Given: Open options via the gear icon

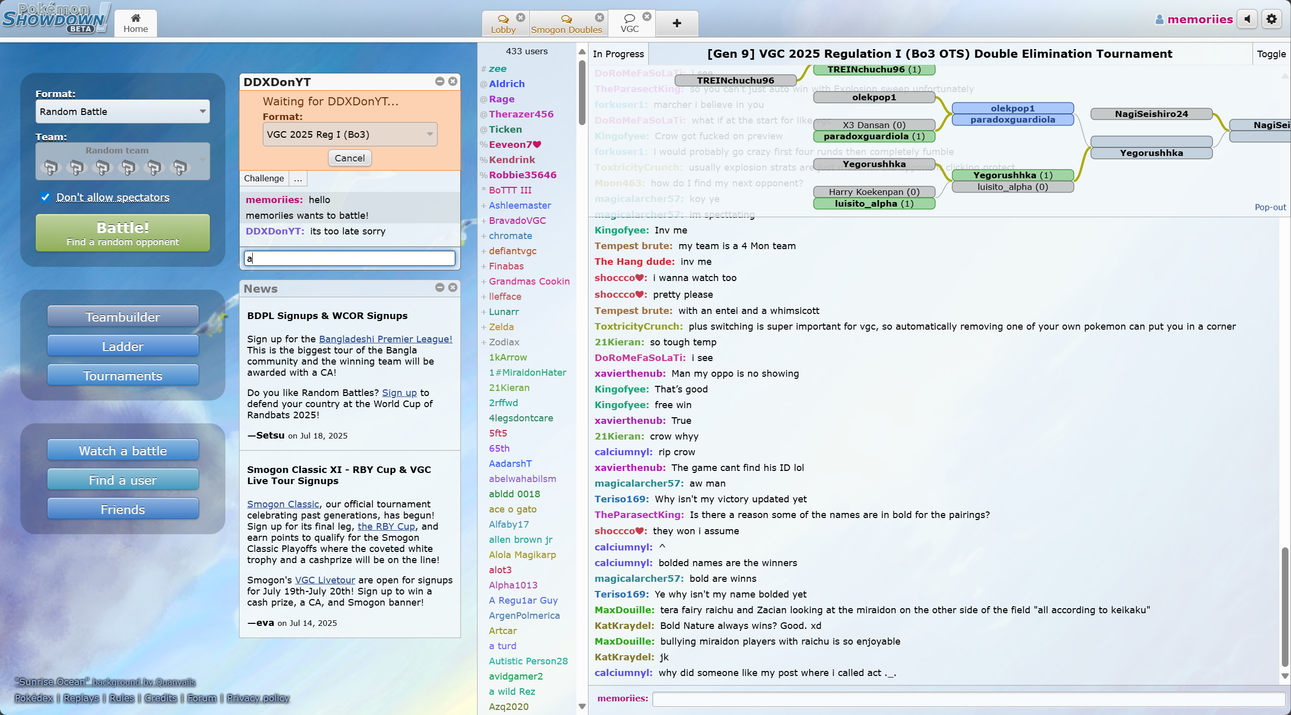Looking at the screenshot, I should point(1272,19).
